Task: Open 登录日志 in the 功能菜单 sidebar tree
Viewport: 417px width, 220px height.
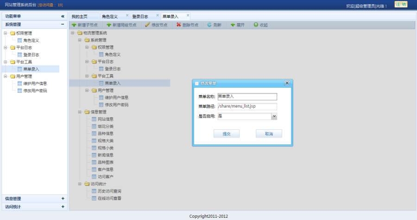Action: [x=31, y=55]
